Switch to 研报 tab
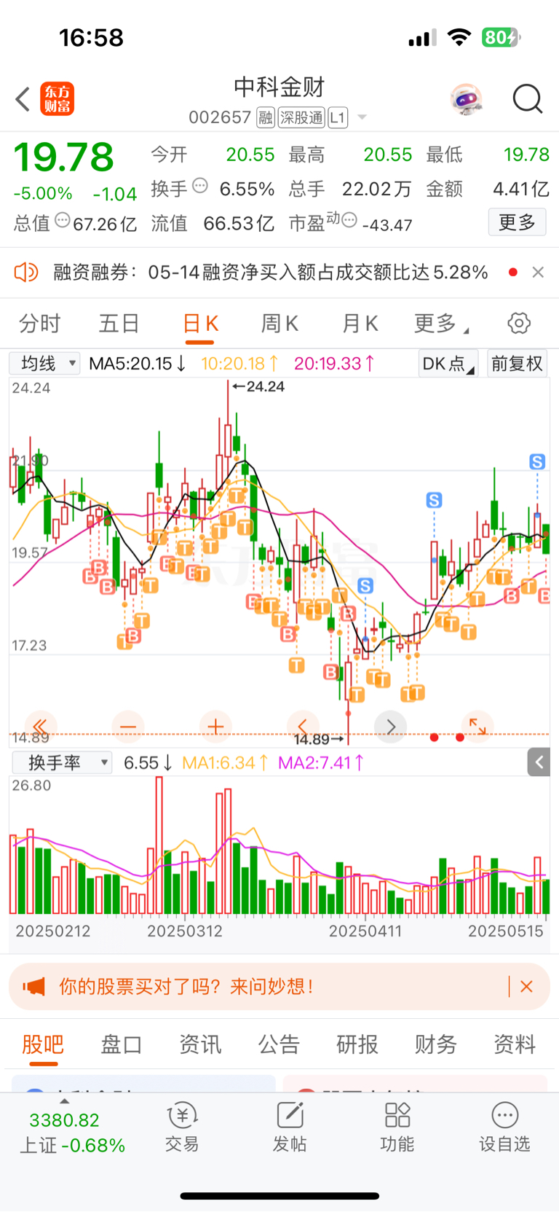Image resolution: width=559 pixels, height=1212 pixels. click(x=357, y=1044)
